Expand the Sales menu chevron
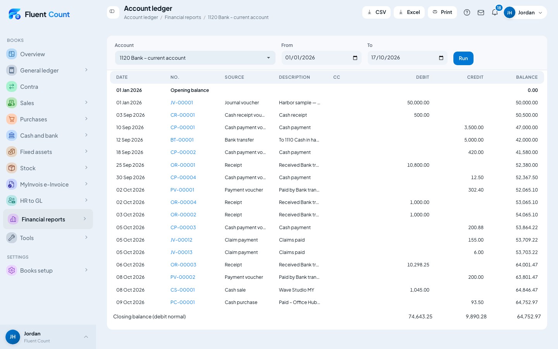This screenshot has height=349, width=558. point(86,102)
